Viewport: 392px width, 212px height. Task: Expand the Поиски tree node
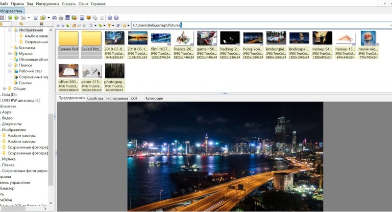click(x=10, y=65)
